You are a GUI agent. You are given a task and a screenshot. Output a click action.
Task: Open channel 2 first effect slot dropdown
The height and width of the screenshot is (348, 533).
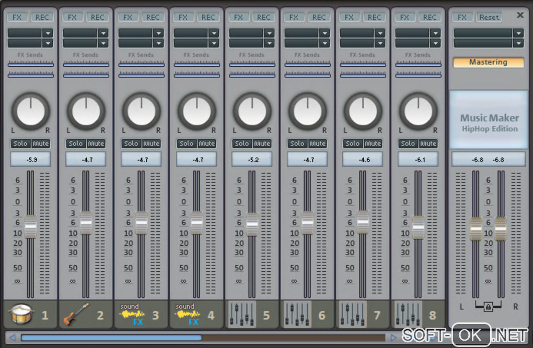(x=103, y=33)
